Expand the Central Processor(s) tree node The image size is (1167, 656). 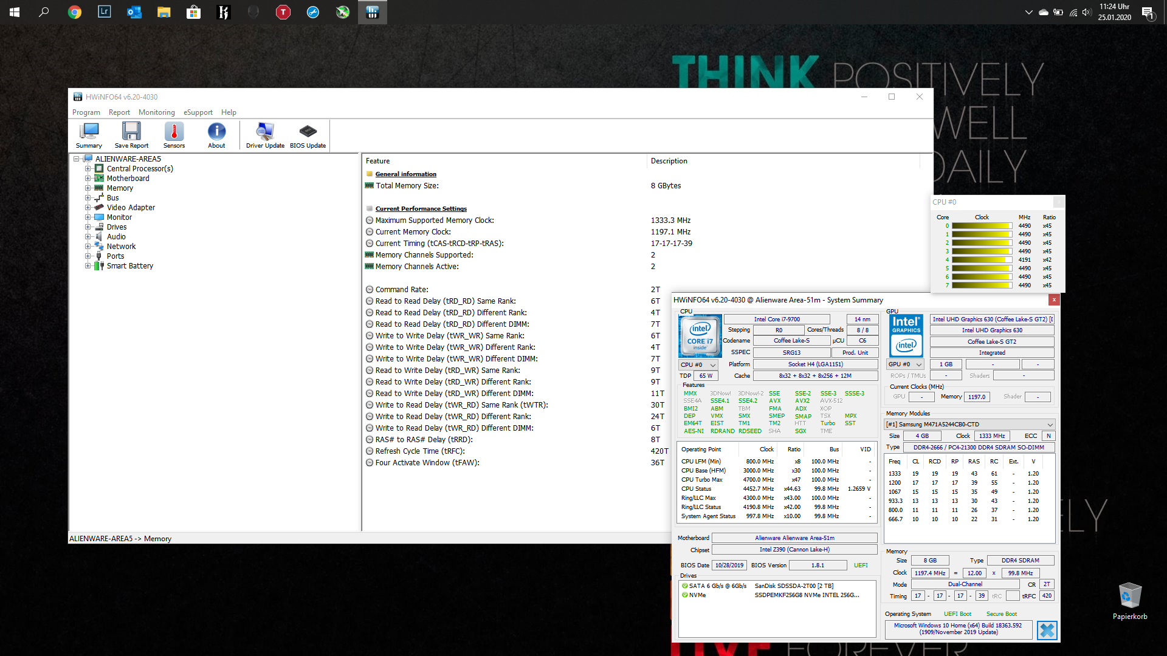tap(88, 169)
